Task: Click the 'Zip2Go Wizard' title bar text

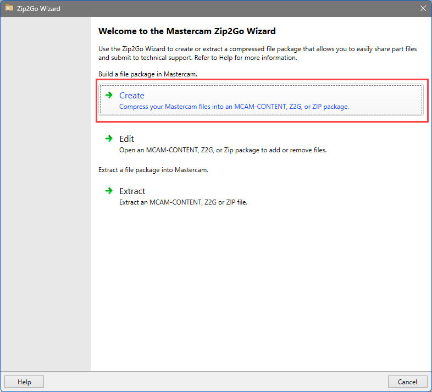Action: (x=38, y=9)
